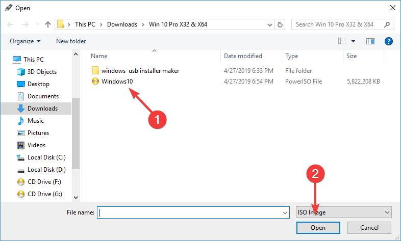The width and height of the screenshot is (401, 241).
Task: Open the view options dropdown arrow
Action: [353, 41]
